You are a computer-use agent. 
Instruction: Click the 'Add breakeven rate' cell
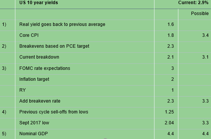[x=85, y=102]
